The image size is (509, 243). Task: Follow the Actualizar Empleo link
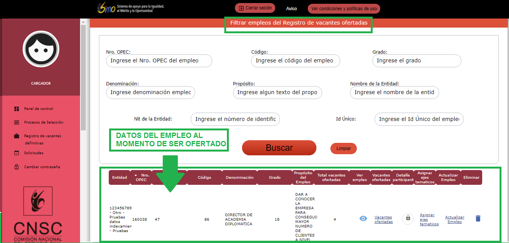tap(455, 220)
